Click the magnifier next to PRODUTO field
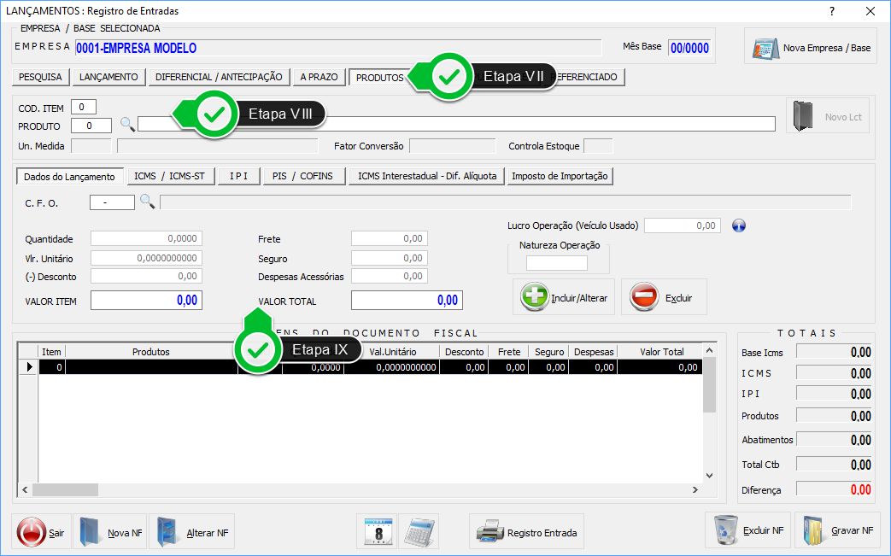 click(x=127, y=125)
